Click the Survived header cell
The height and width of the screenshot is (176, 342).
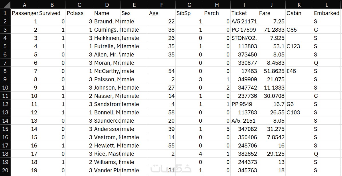click(52, 13)
